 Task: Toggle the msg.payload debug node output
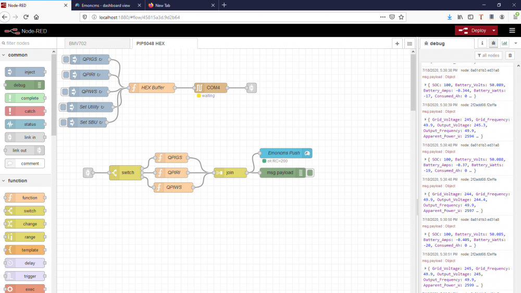click(310, 172)
